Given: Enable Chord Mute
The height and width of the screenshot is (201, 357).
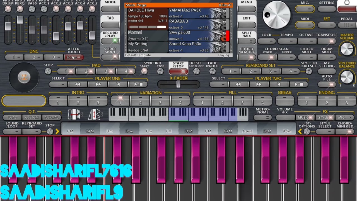Looking at the screenshot, I should [x=307, y=57].
